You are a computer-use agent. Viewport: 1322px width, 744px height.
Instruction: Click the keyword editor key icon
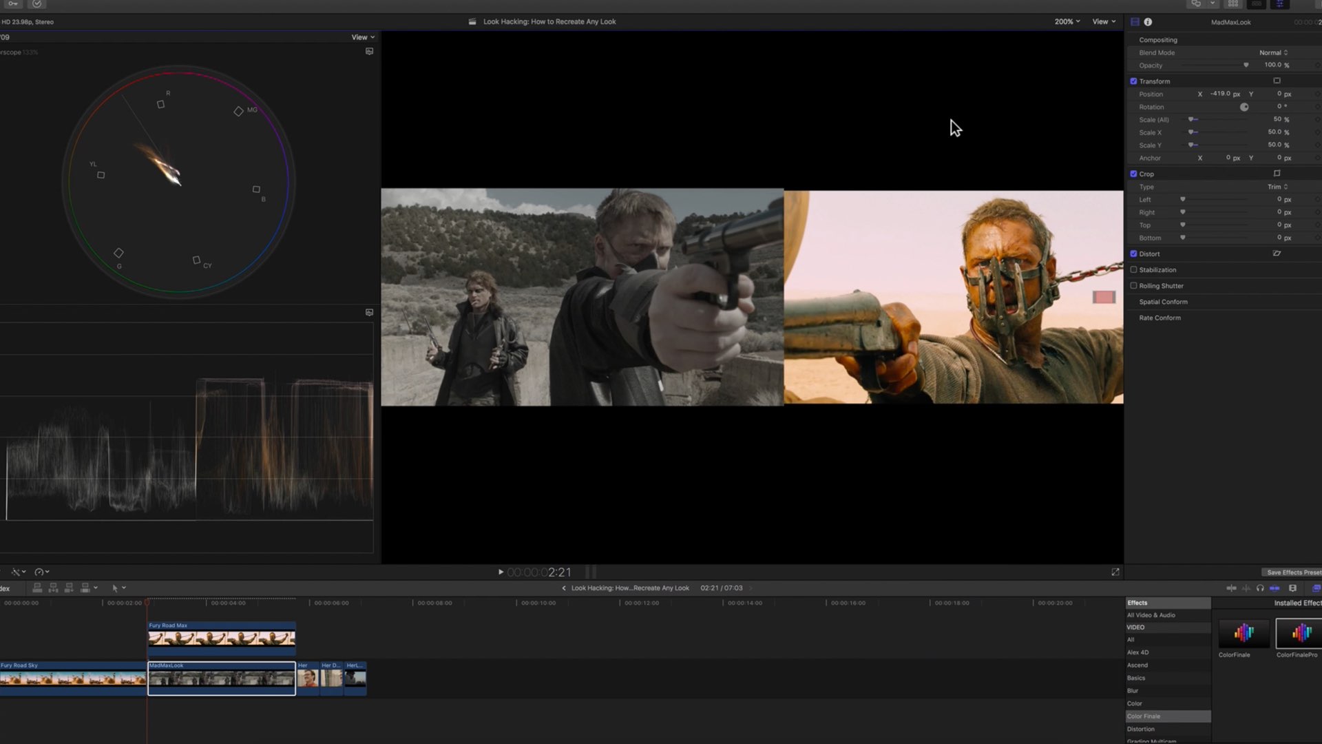click(x=12, y=4)
